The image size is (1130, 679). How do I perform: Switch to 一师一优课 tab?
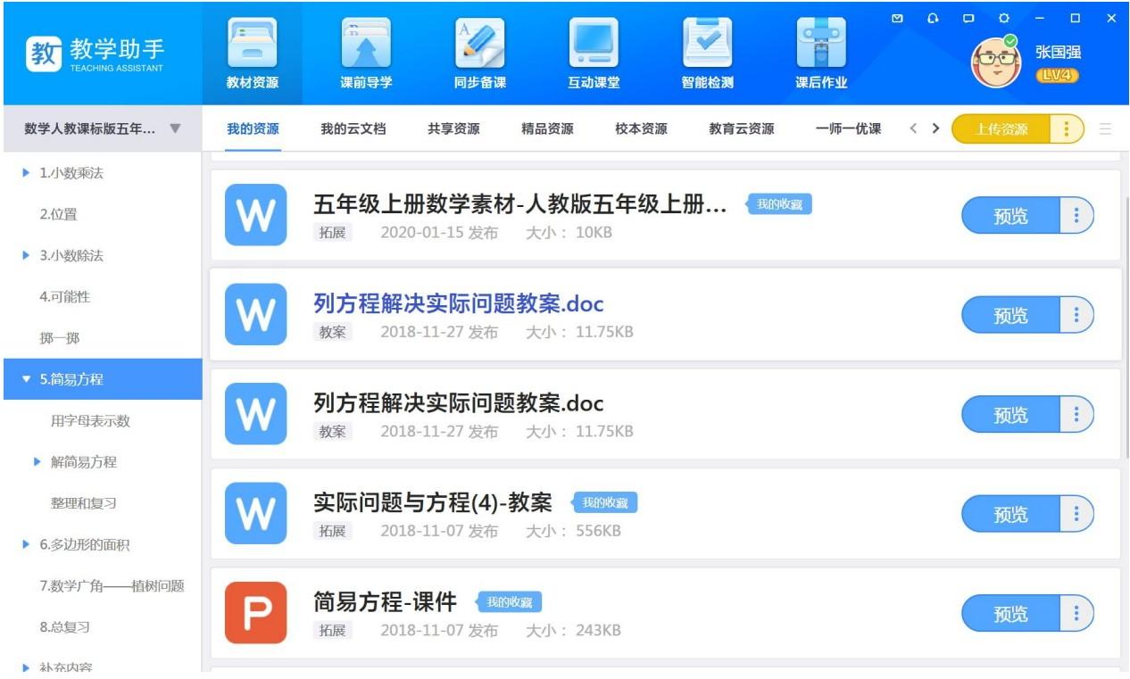click(x=848, y=129)
